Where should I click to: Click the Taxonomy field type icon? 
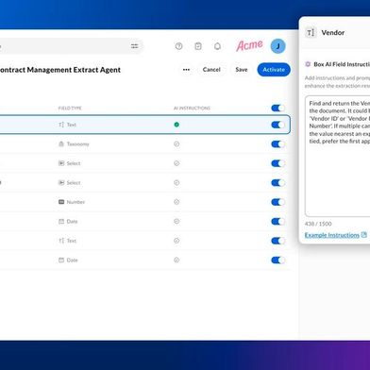click(61, 144)
